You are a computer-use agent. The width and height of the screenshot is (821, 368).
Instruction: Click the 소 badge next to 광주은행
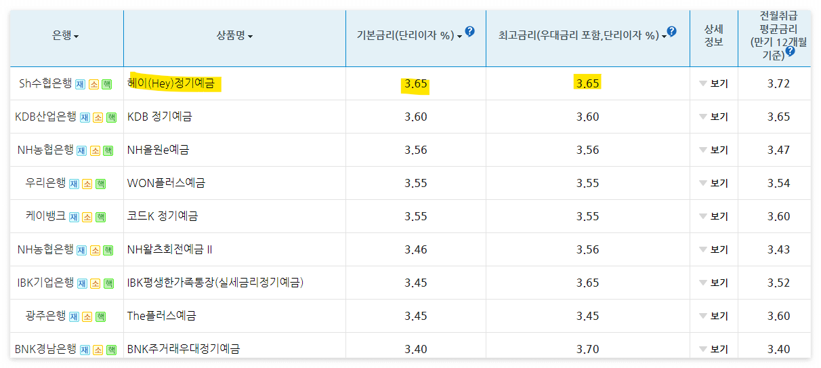(x=87, y=317)
